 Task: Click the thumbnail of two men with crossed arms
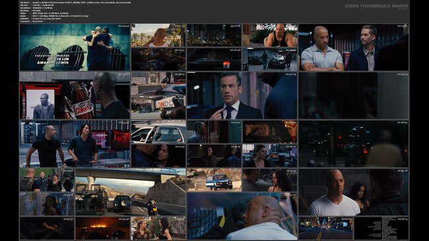pos(354,48)
